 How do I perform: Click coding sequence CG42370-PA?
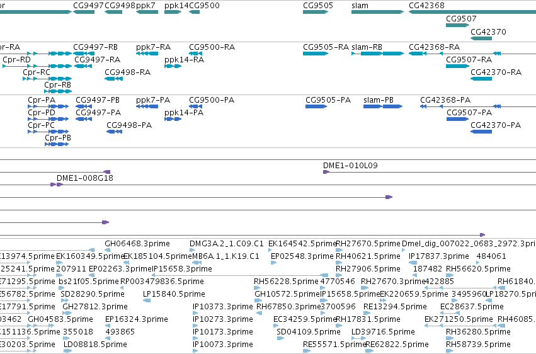496,125
